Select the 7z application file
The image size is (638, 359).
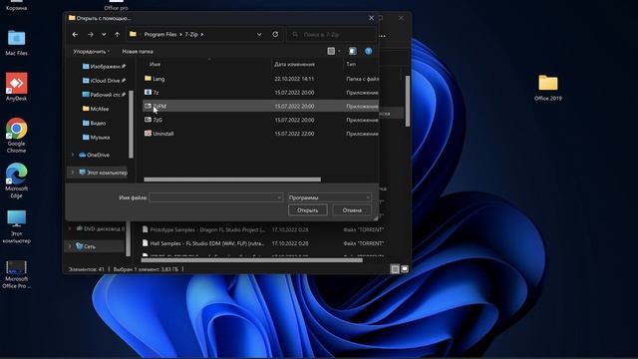[260, 93]
